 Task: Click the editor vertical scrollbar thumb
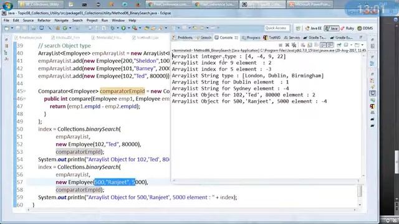(360, 190)
